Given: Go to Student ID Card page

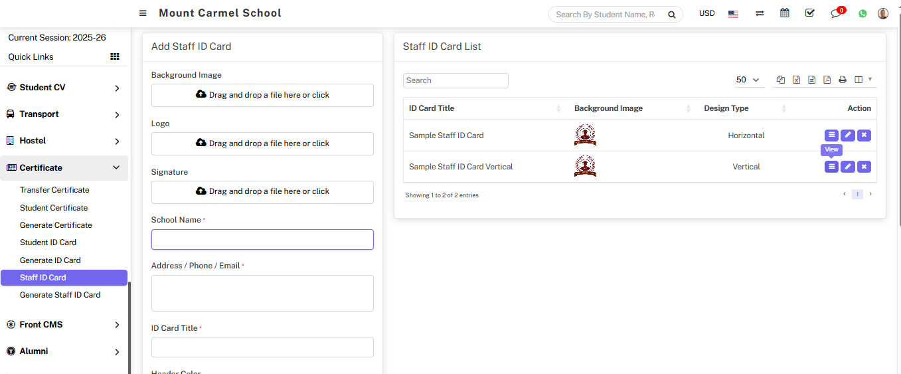Looking at the screenshot, I should (x=48, y=242).
